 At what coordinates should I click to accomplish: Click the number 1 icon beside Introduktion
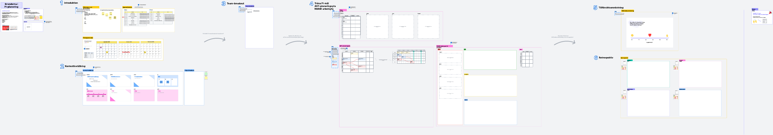(x=62, y=3)
